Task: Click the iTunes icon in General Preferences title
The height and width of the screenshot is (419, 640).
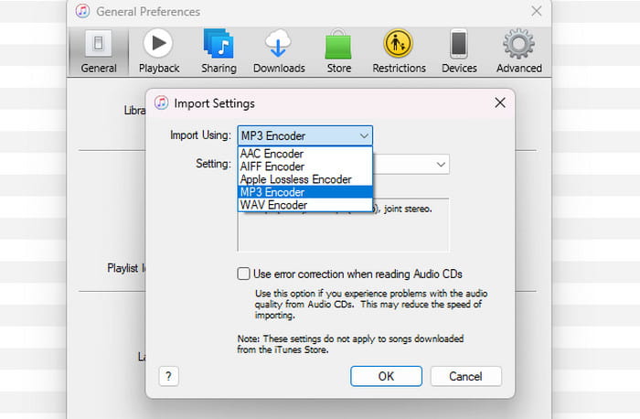Action: [83, 11]
